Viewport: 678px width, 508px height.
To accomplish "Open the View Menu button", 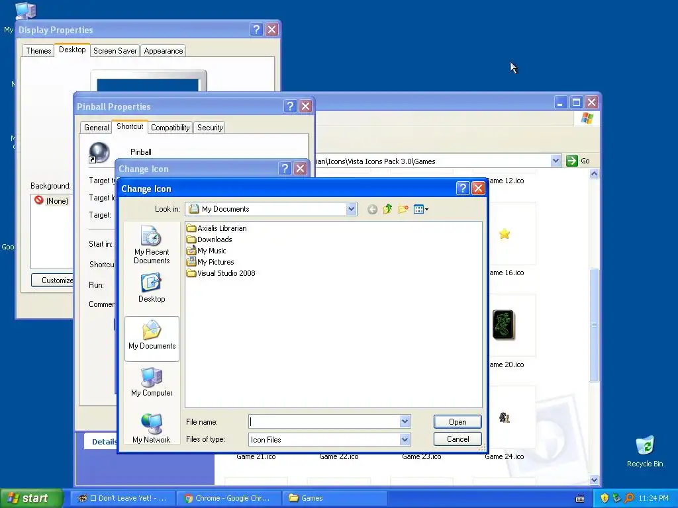I will coord(420,210).
